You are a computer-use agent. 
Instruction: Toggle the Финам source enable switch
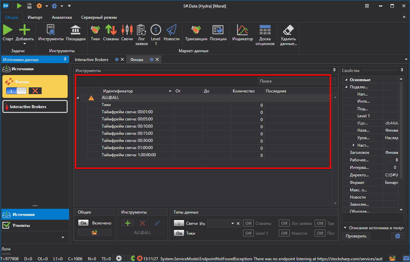coord(16,90)
